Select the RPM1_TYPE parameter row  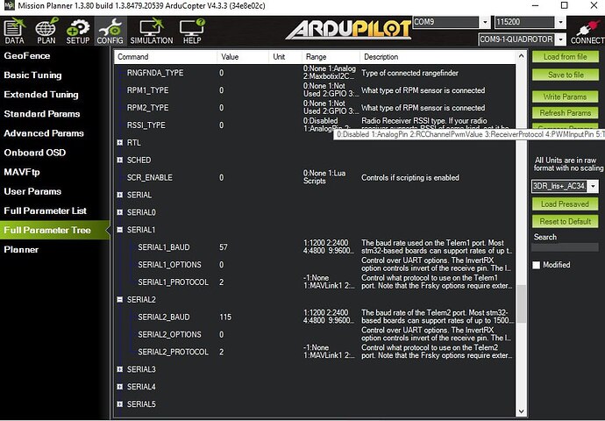[x=316, y=90]
